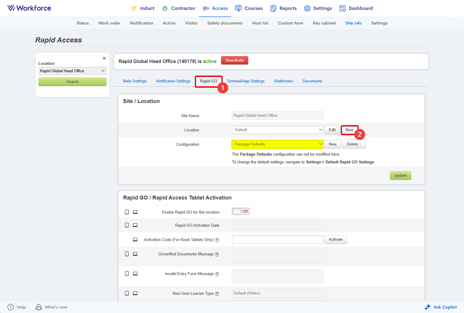Click the Delete... configuration button
Viewport: 464px width, 313px height.
pyautogui.click(x=354, y=144)
